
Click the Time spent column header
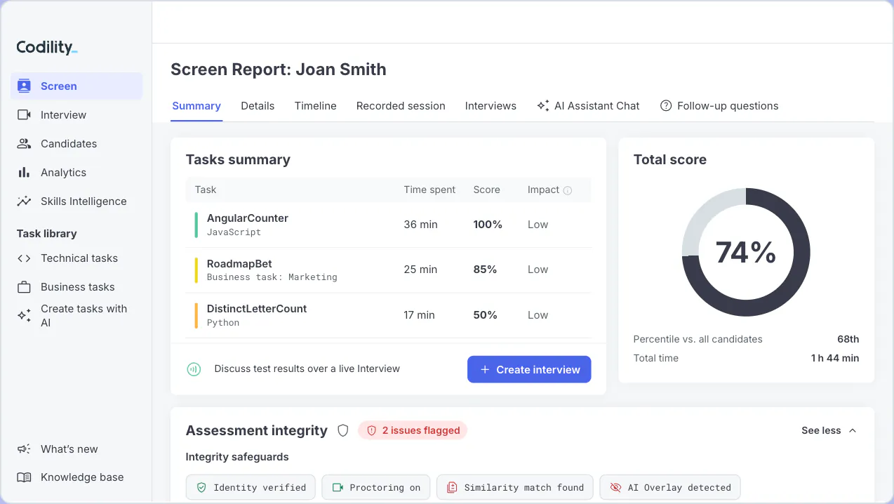tap(429, 190)
